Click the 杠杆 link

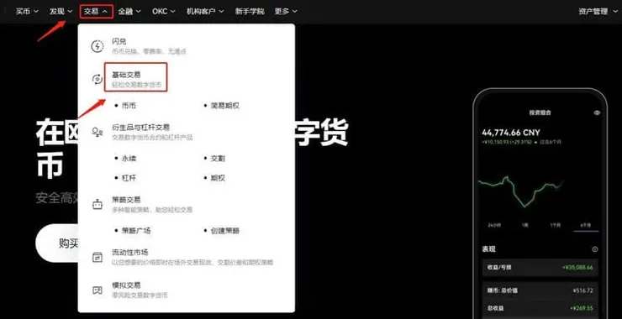[129, 178]
